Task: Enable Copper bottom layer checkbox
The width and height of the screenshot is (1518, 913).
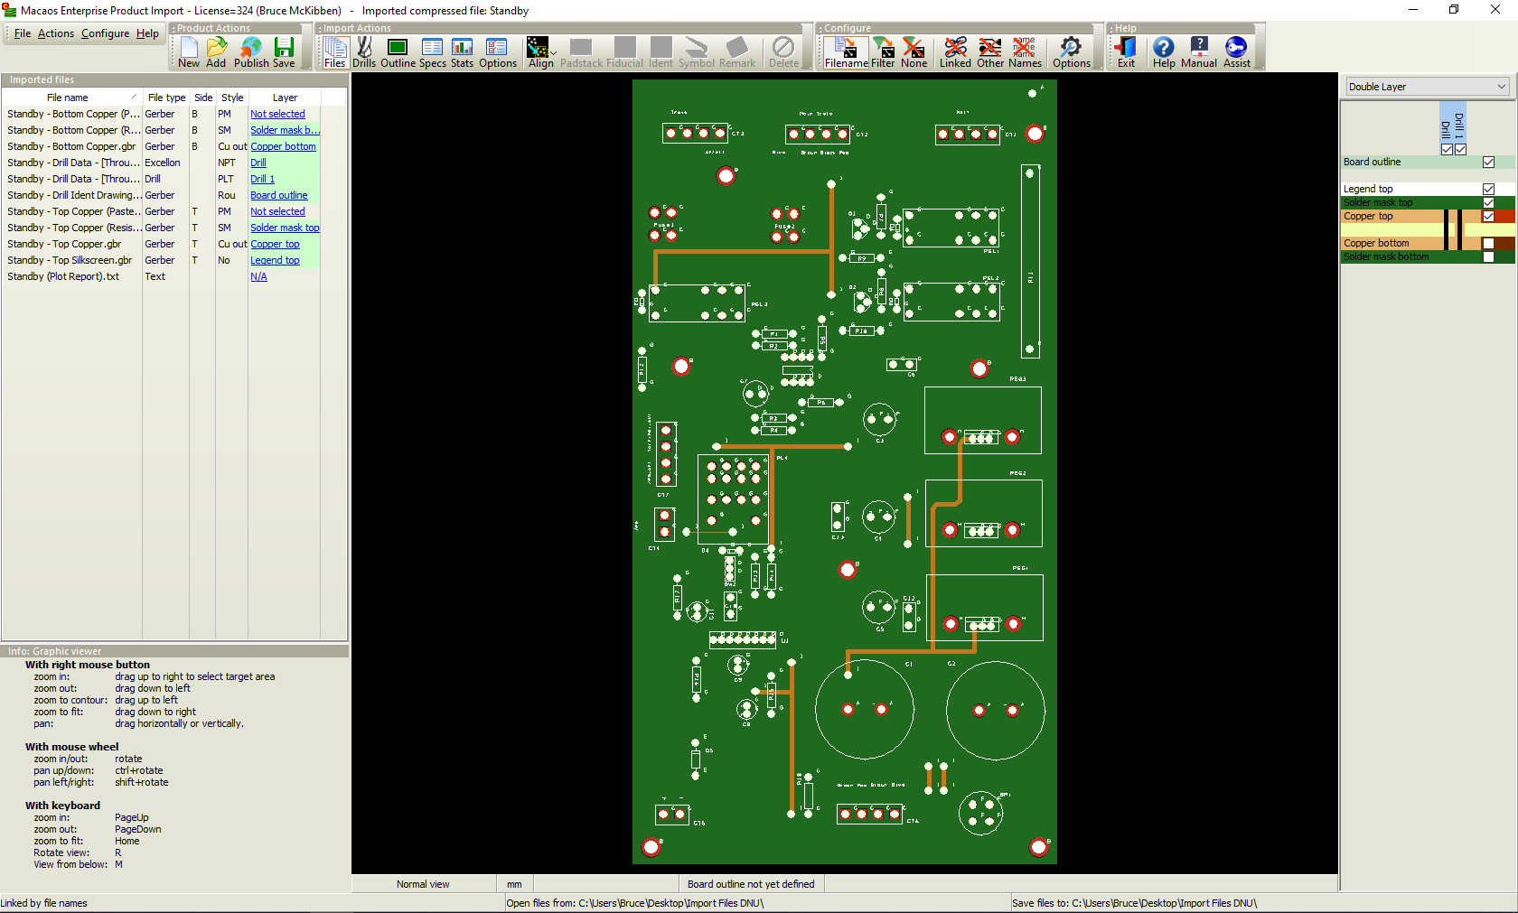Action: pyautogui.click(x=1487, y=243)
